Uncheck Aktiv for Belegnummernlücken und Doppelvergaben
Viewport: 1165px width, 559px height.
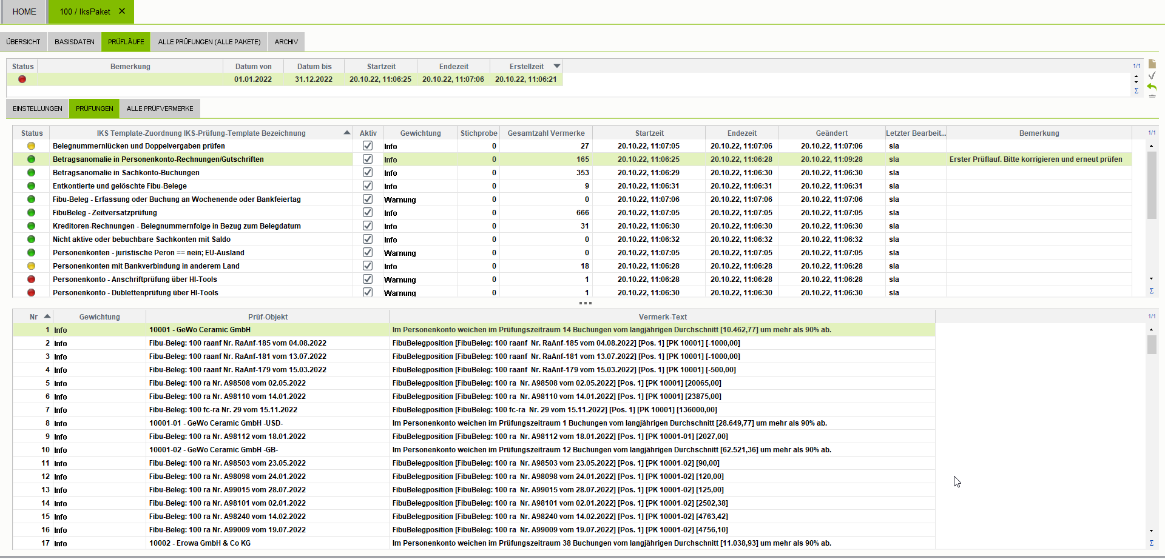[x=368, y=146]
